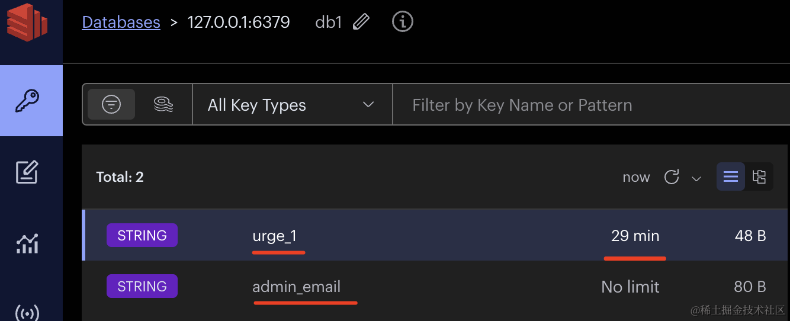Screen dimensions: 790x321
Task: Refresh the key list
Action: (672, 177)
